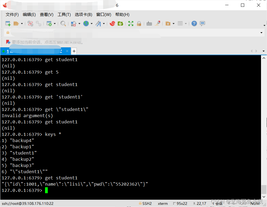Click terminal scrollbar up arrow

pos(264,58)
